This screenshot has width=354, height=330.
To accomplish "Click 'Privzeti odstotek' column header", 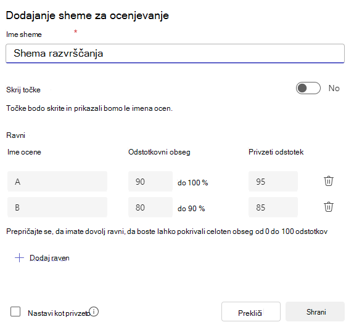I will pos(276,152).
